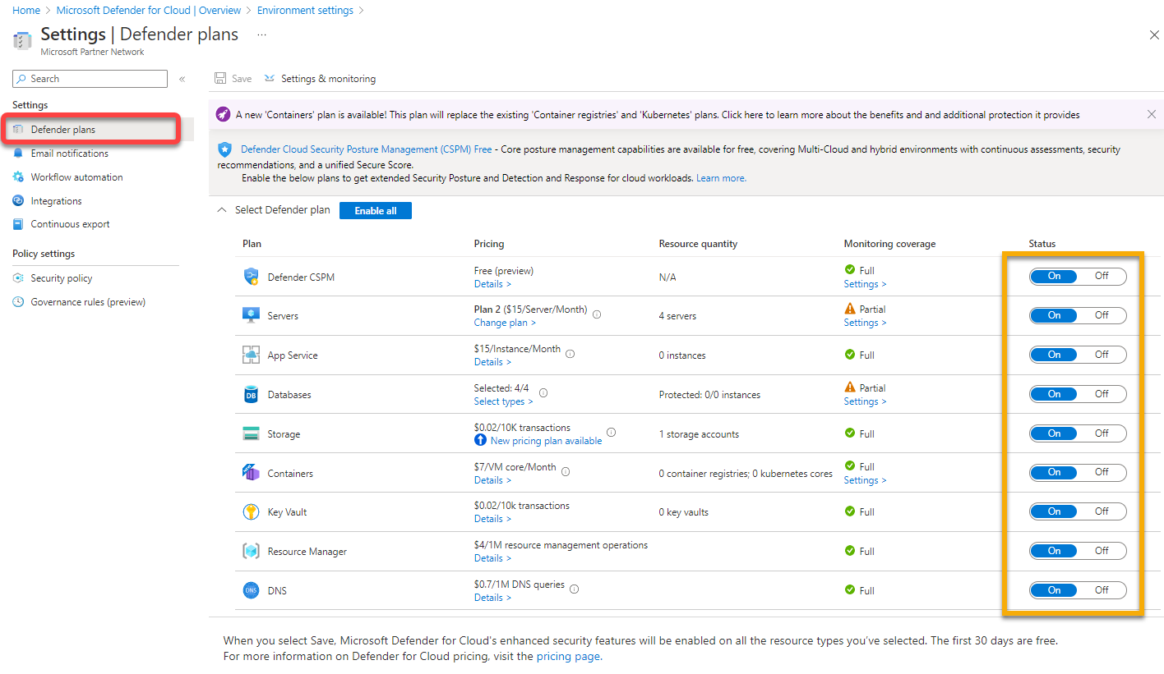Open Settings & monitoring from the toolbar
This screenshot has height=674, width=1164.
pyautogui.click(x=320, y=78)
